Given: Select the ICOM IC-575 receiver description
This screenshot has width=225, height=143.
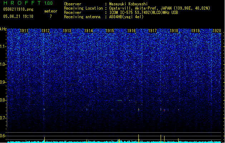Looking at the screenshot, I should pyautogui.click(x=144, y=13).
